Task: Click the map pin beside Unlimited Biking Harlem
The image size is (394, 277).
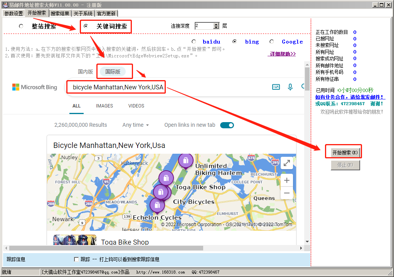Action: (x=186, y=161)
